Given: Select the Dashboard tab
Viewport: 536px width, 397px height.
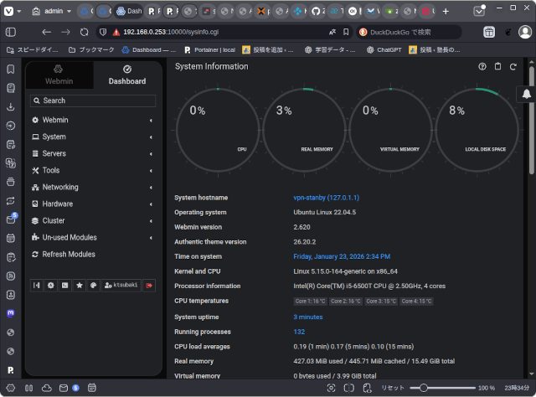Looking at the screenshot, I should 126,75.
